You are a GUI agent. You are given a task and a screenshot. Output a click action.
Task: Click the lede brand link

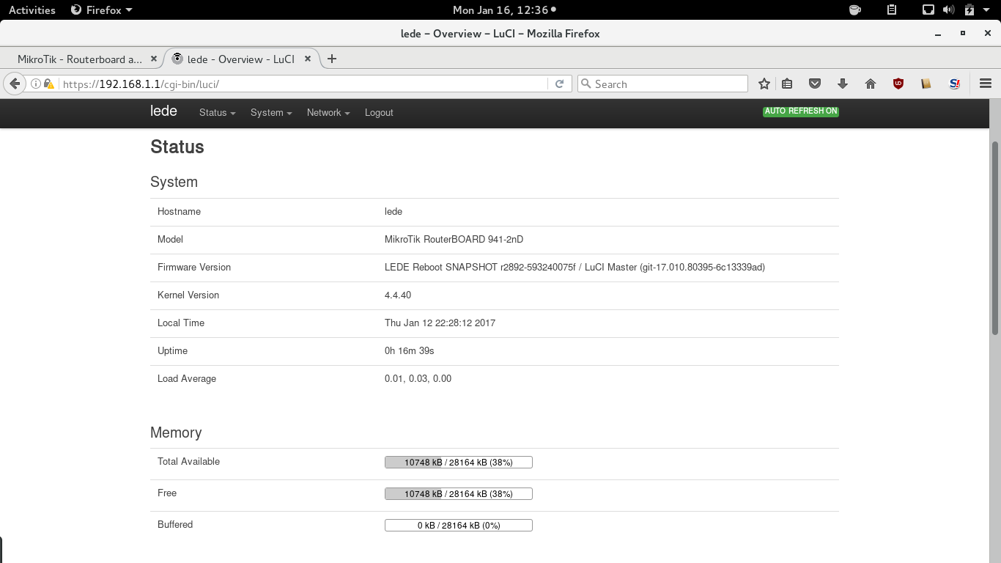(163, 111)
